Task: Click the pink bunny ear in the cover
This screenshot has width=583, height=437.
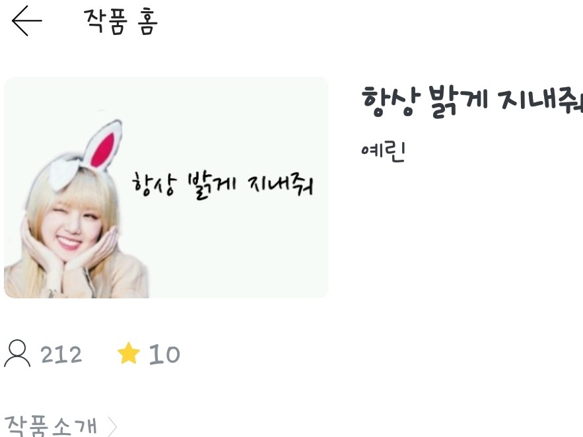Action: [x=103, y=147]
